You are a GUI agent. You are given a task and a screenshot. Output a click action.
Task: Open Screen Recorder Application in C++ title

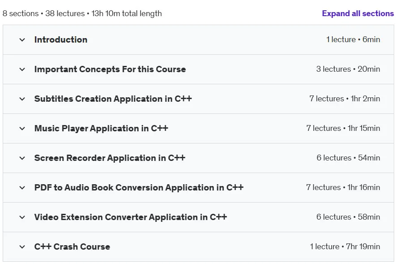point(110,158)
